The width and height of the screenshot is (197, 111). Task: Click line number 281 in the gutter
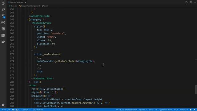point(12,85)
